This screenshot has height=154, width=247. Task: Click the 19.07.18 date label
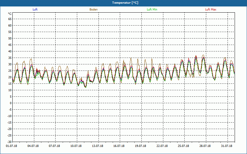pos(140,146)
